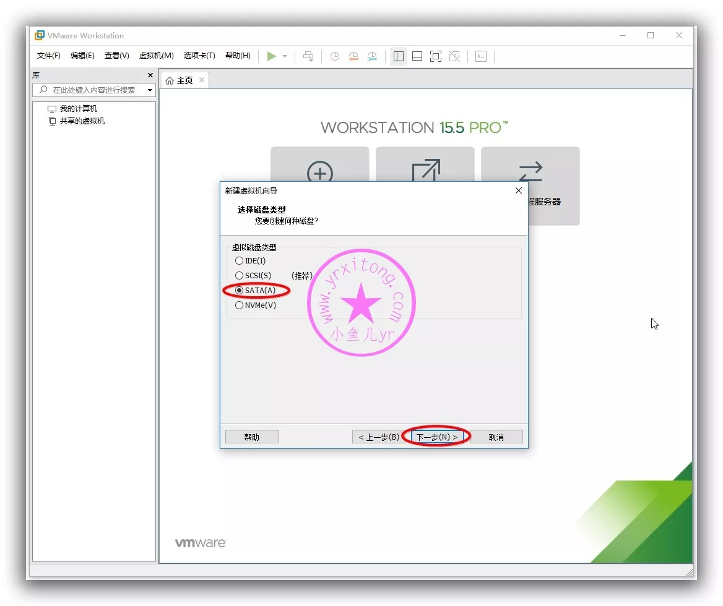Click the thumbnail bar view icon
Screen dimensions: 723x606
(417, 56)
